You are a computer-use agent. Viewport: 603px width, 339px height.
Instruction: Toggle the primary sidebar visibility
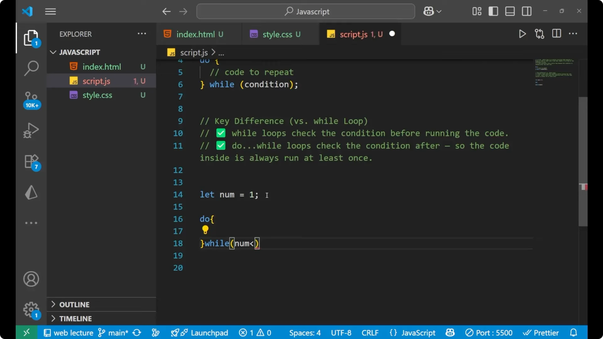tap(493, 11)
